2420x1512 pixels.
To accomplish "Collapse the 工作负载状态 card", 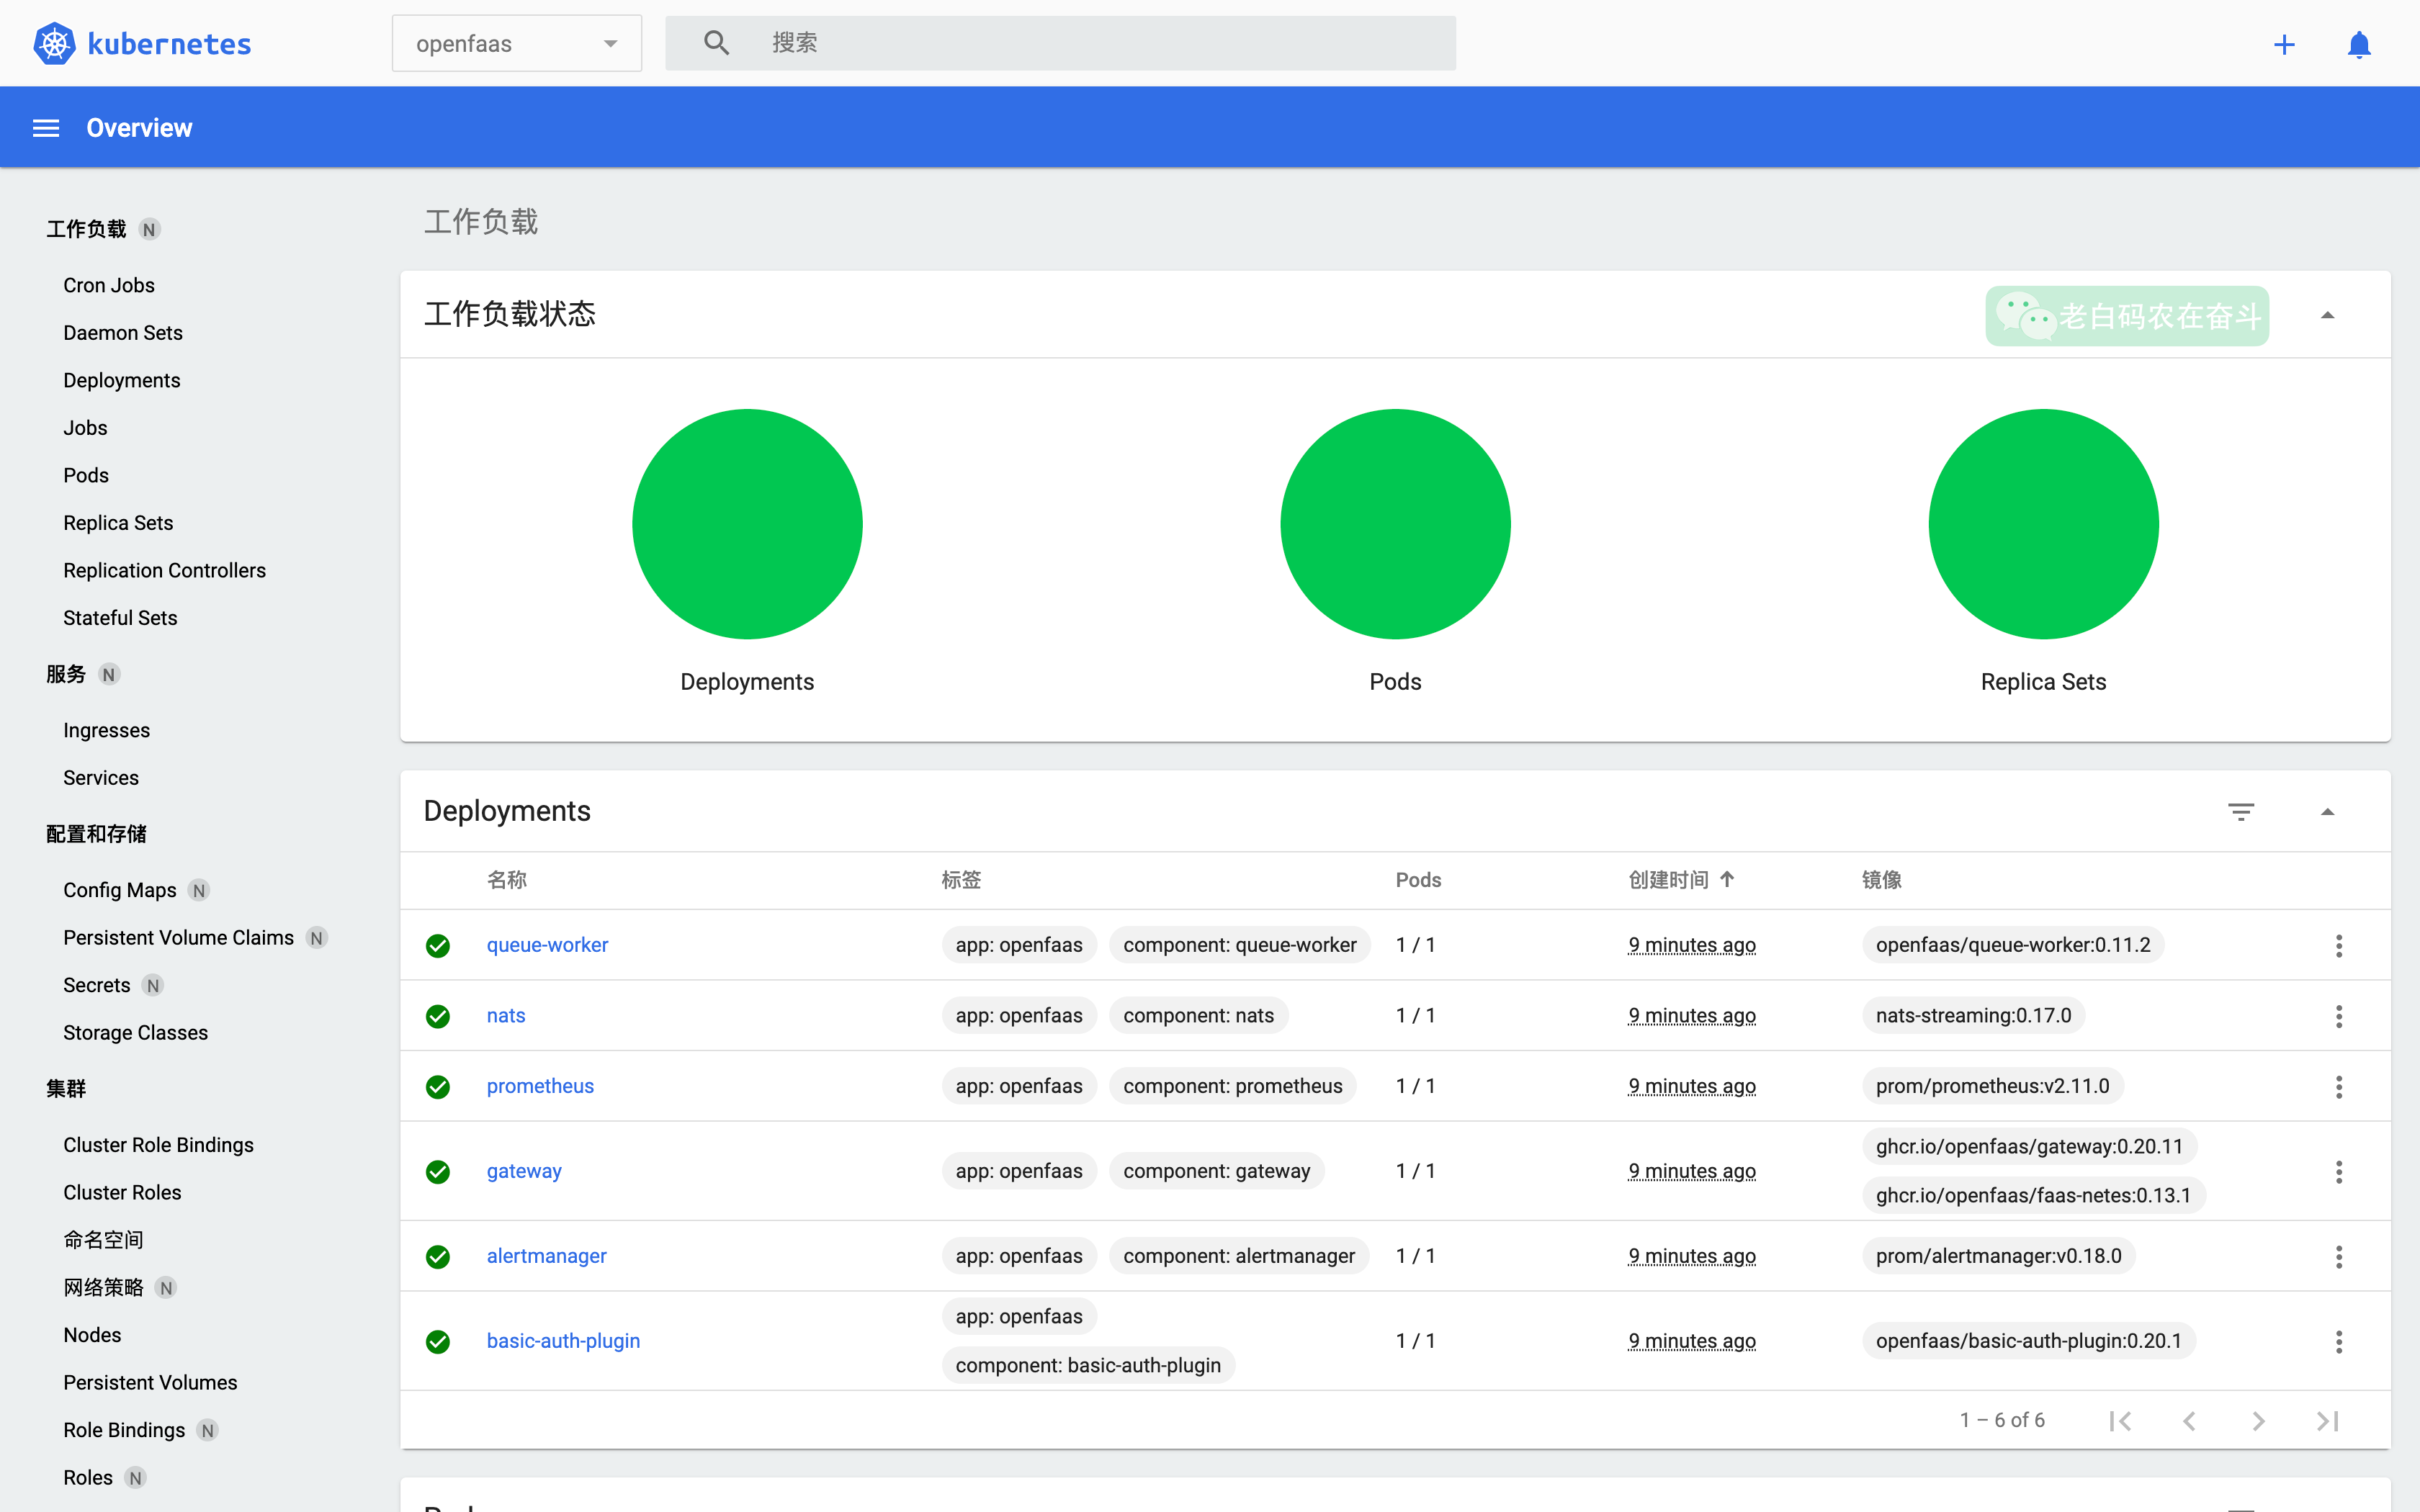I will 2327,315.
